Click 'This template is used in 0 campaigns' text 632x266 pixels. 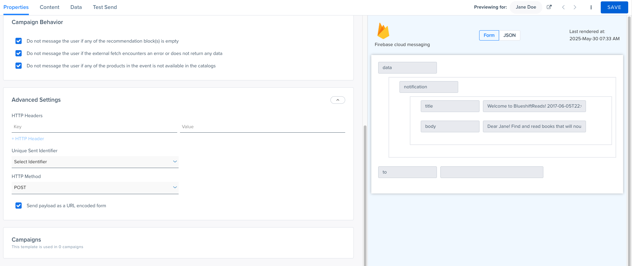[x=47, y=247]
